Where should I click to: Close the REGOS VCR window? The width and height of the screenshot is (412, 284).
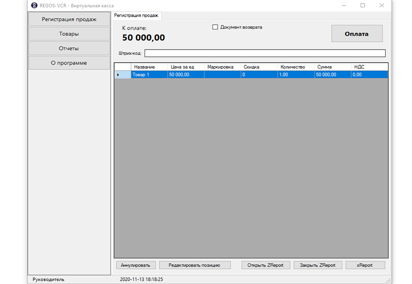382,5
